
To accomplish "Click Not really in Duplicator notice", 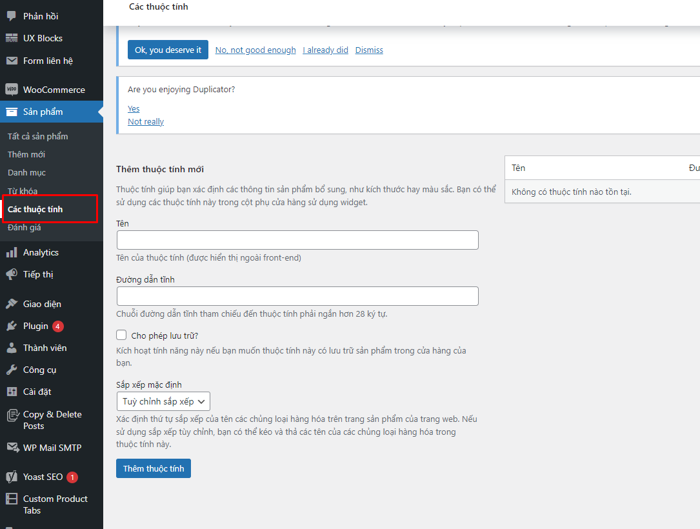I will 146,122.
